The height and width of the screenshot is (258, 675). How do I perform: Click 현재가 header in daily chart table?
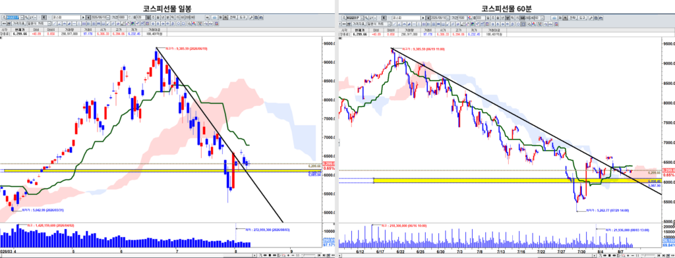[20, 30]
